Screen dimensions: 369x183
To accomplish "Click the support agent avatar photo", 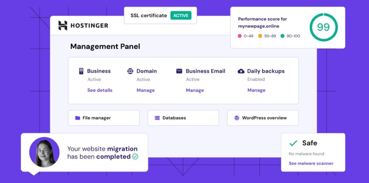I will (x=44, y=152).
